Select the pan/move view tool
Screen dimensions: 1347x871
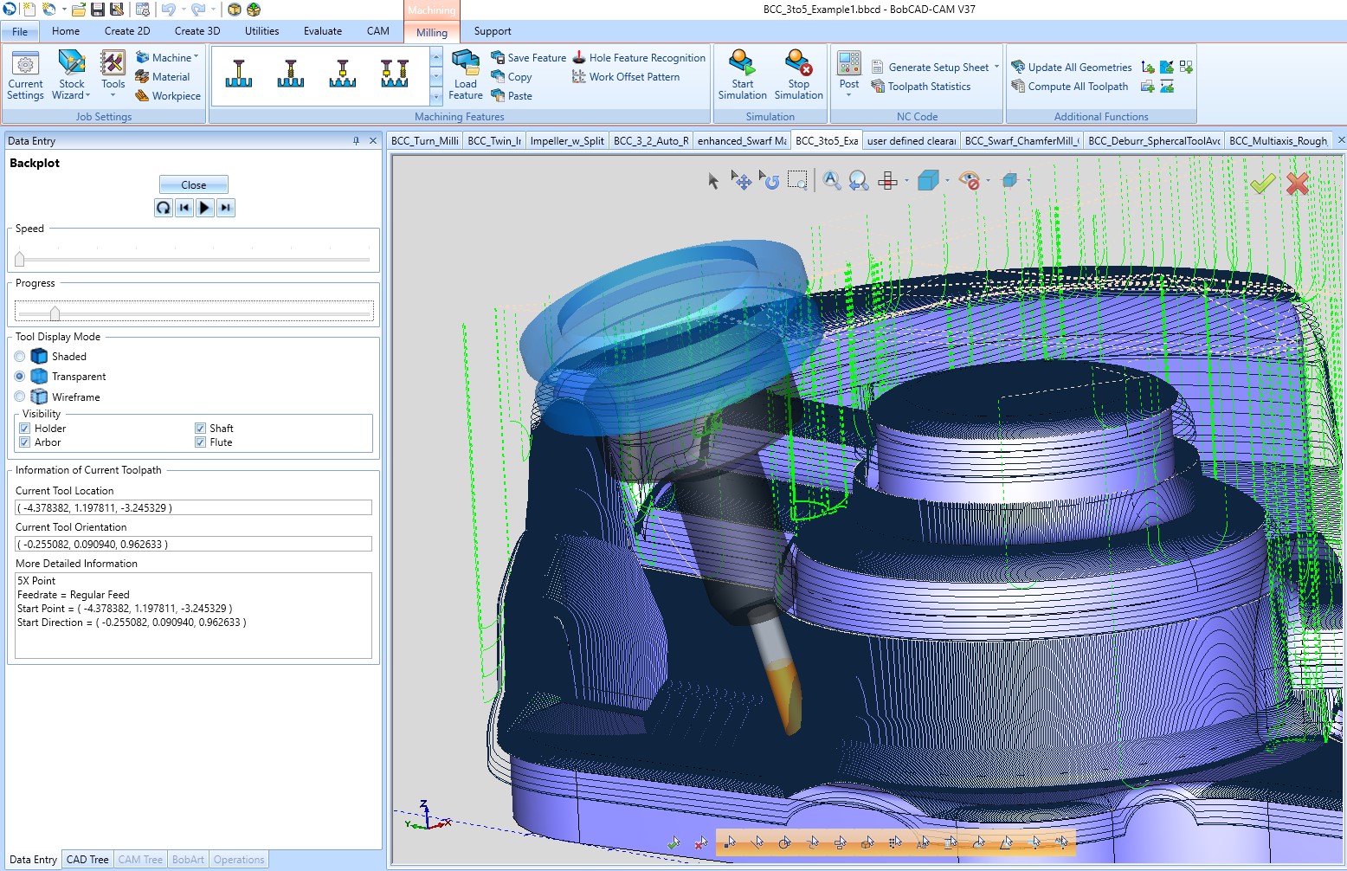click(x=741, y=180)
